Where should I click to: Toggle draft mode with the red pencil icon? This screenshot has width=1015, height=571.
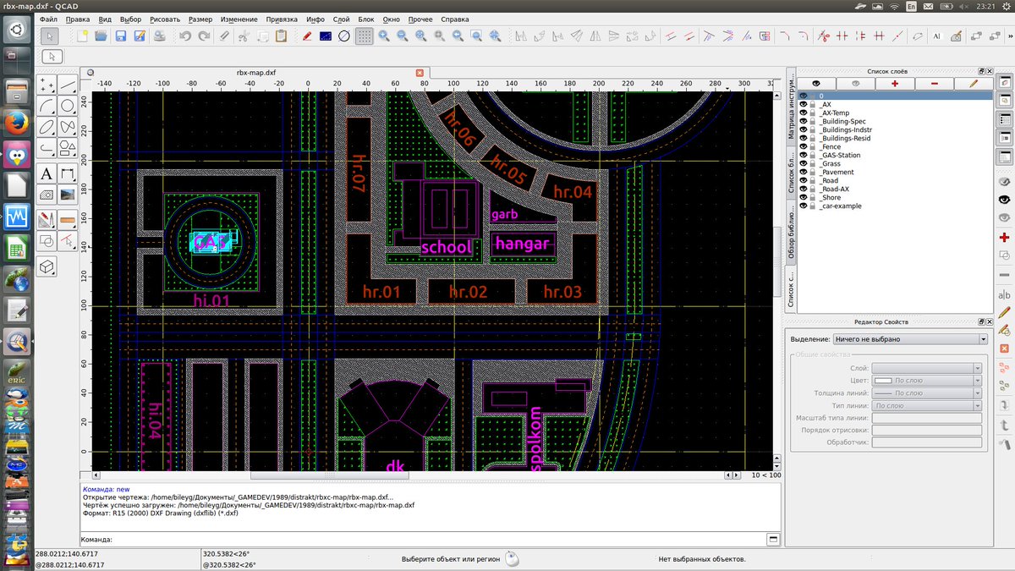coord(306,36)
